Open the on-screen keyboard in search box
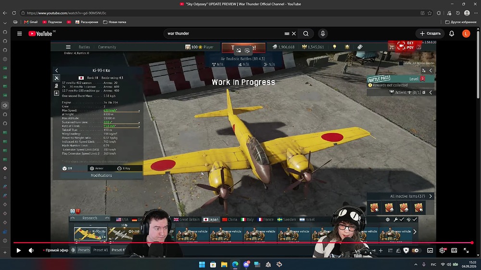This screenshot has height=270, width=481. [x=287, y=34]
